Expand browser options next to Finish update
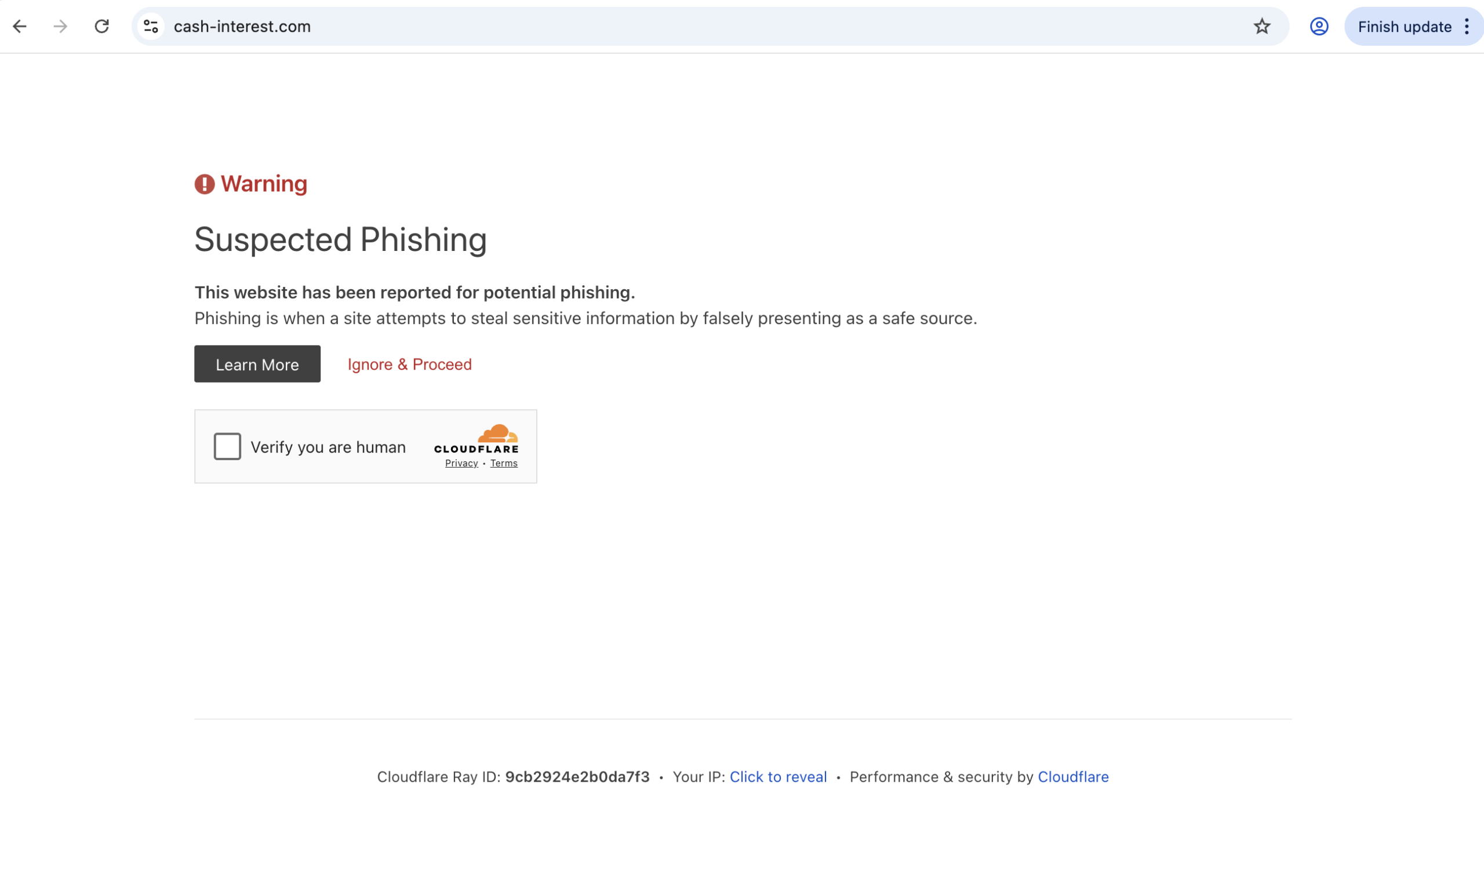Image resolution: width=1484 pixels, height=878 pixels. (x=1466, y=26)
